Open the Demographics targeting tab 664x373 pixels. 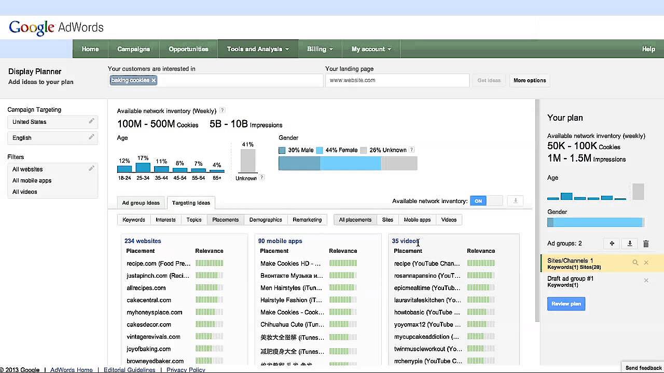266,220
